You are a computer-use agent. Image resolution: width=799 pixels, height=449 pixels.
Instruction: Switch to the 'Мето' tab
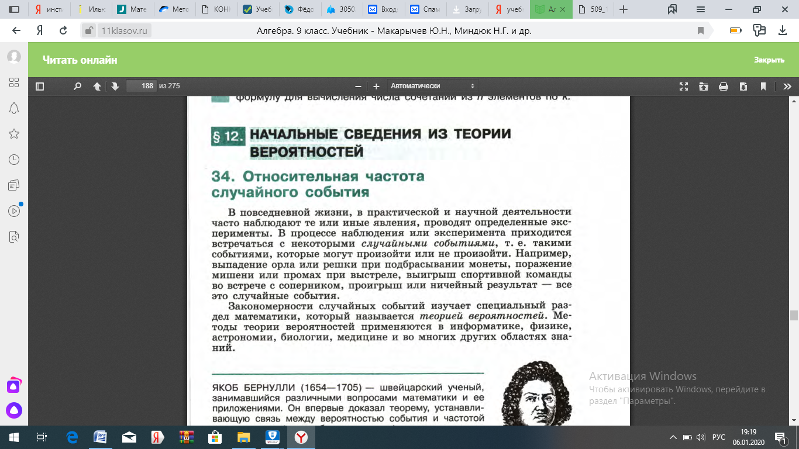pyautogui.click(x=174, y=9)
